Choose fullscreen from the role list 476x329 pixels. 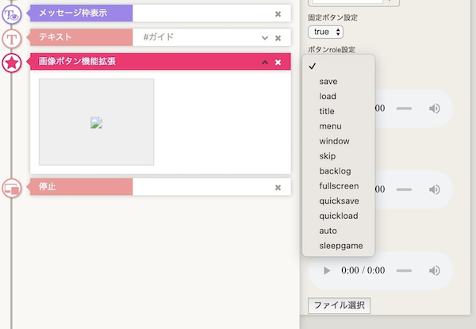point(339,186)
